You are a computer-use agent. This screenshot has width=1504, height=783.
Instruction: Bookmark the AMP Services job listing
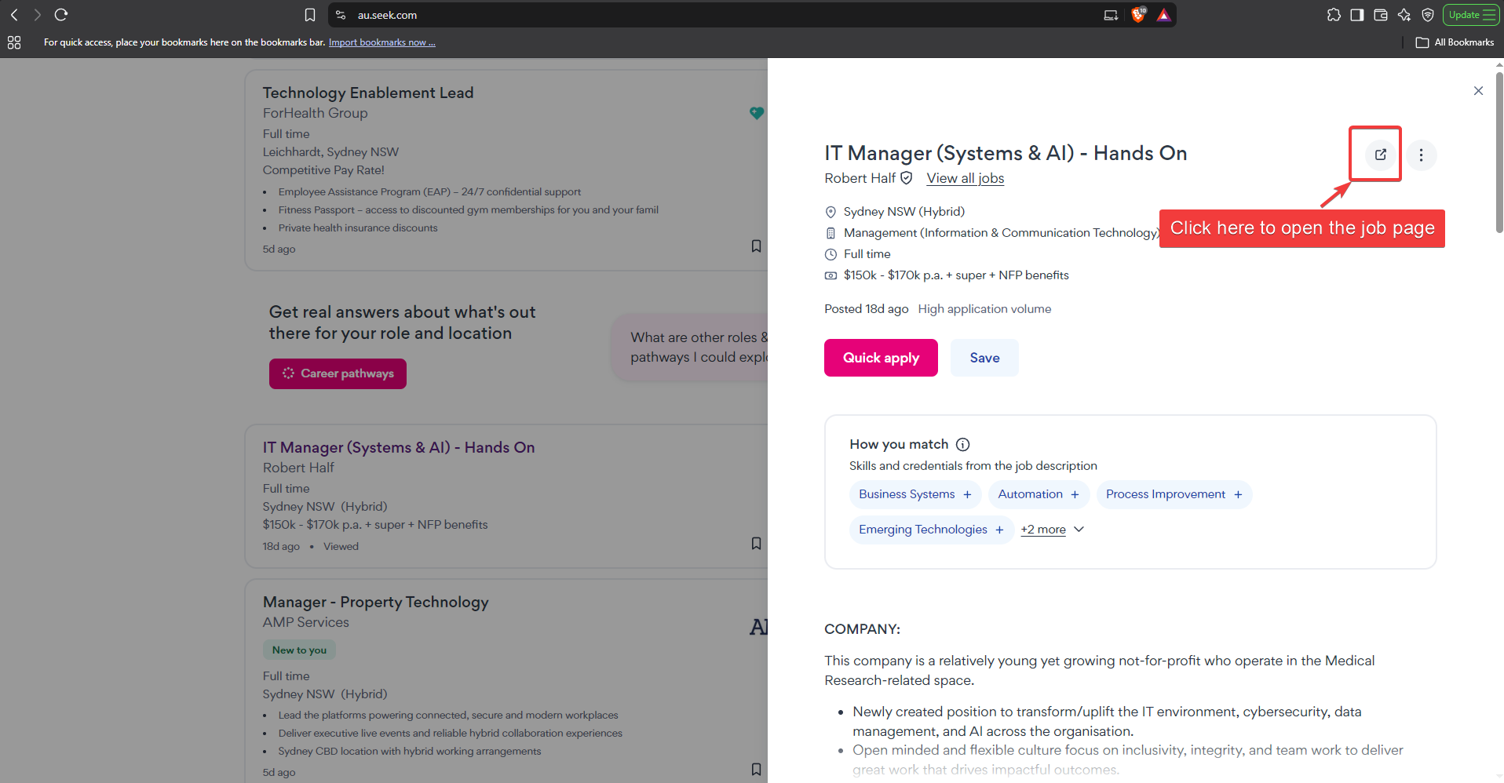(756, 769)
